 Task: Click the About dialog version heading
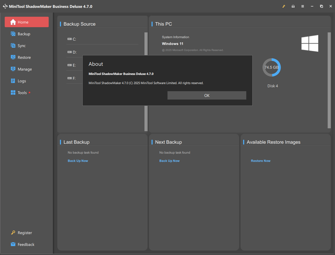pos(121,74)
